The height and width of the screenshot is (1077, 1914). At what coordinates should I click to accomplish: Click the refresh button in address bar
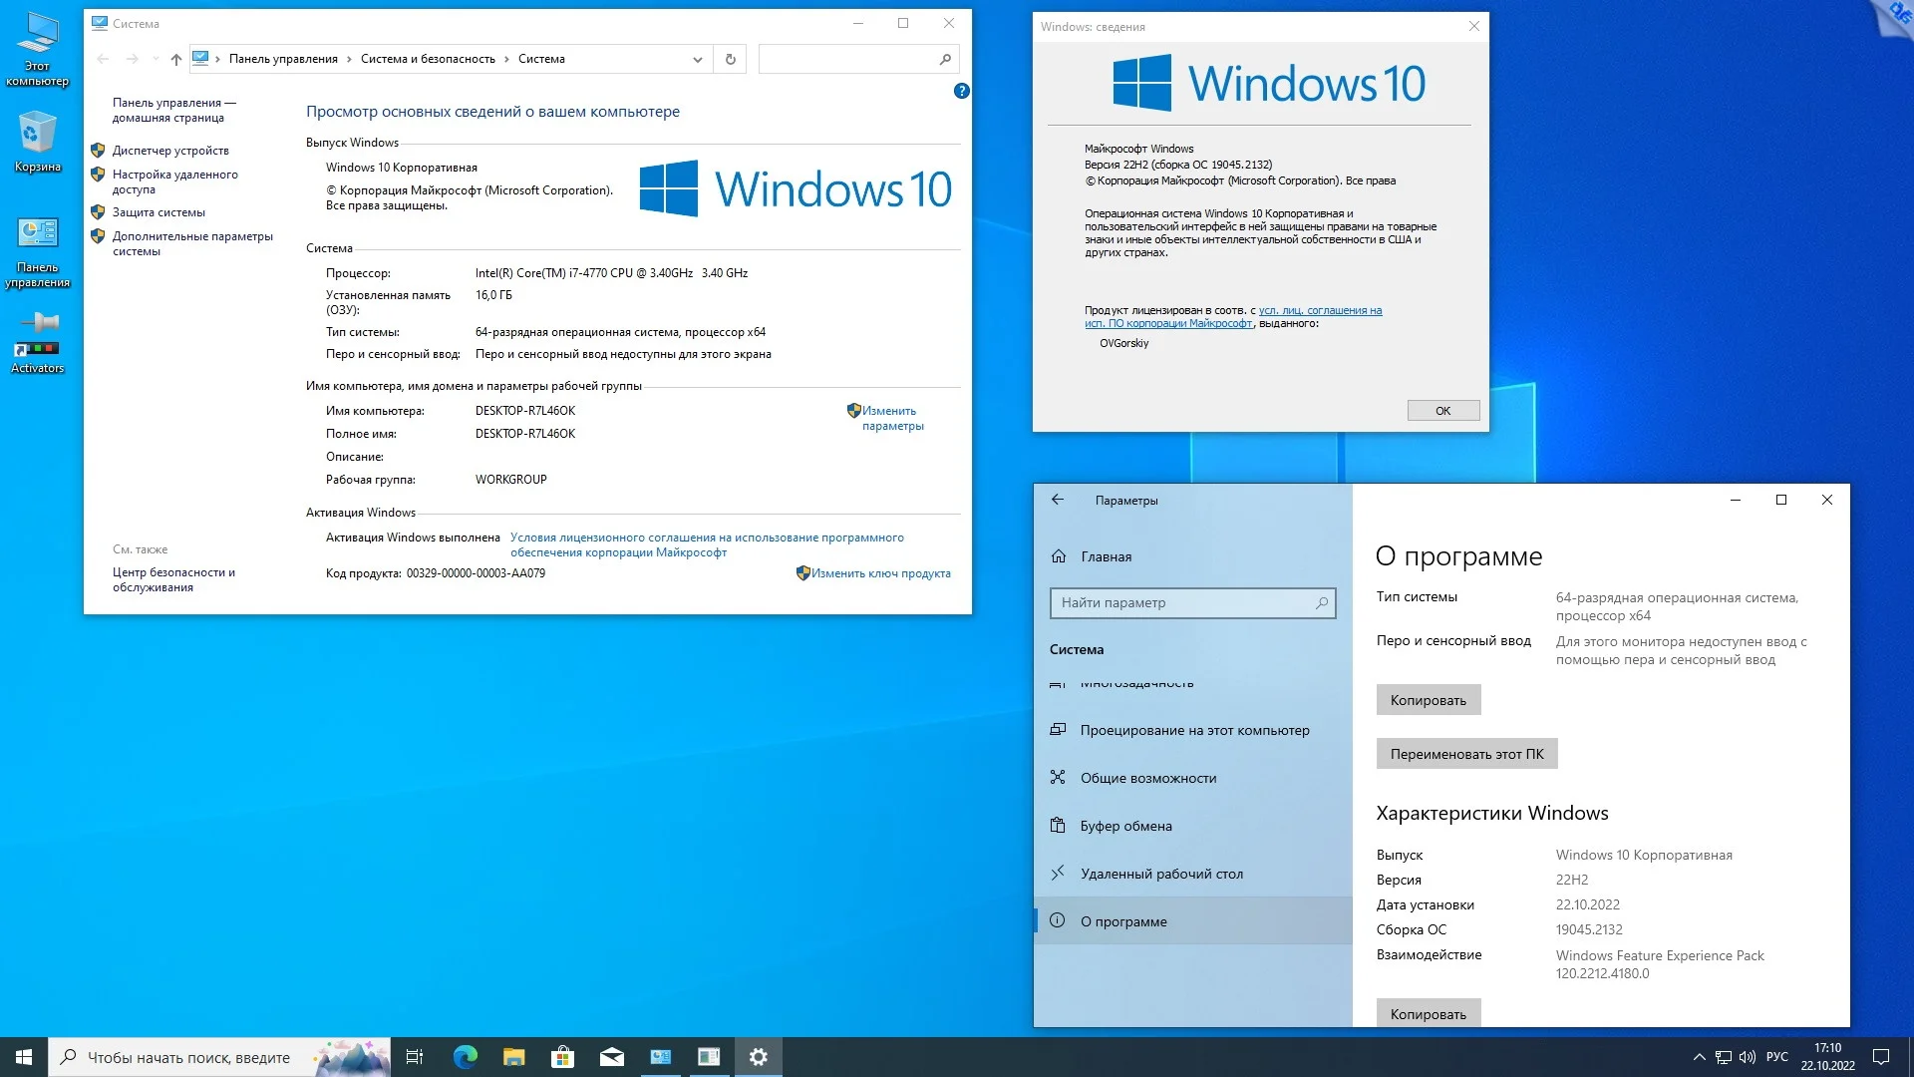(x=731, y=60)
